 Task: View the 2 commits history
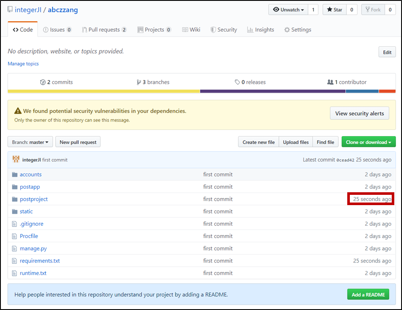(56, 82)
